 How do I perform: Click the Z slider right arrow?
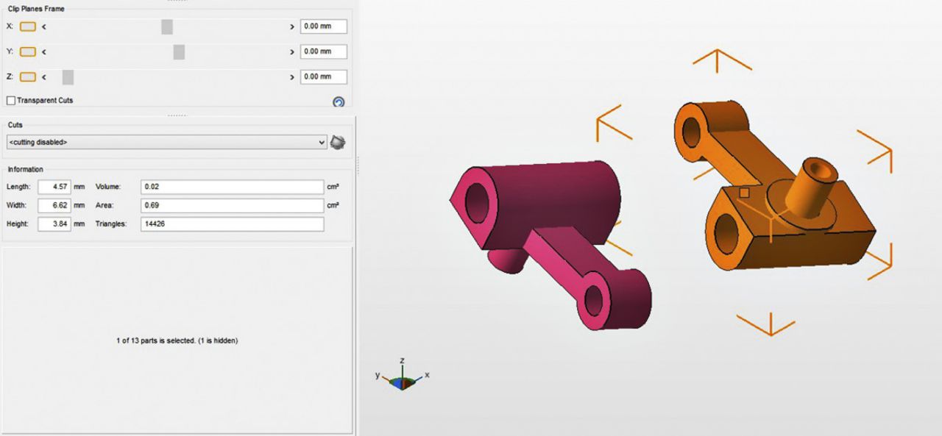tap(292, 76)
